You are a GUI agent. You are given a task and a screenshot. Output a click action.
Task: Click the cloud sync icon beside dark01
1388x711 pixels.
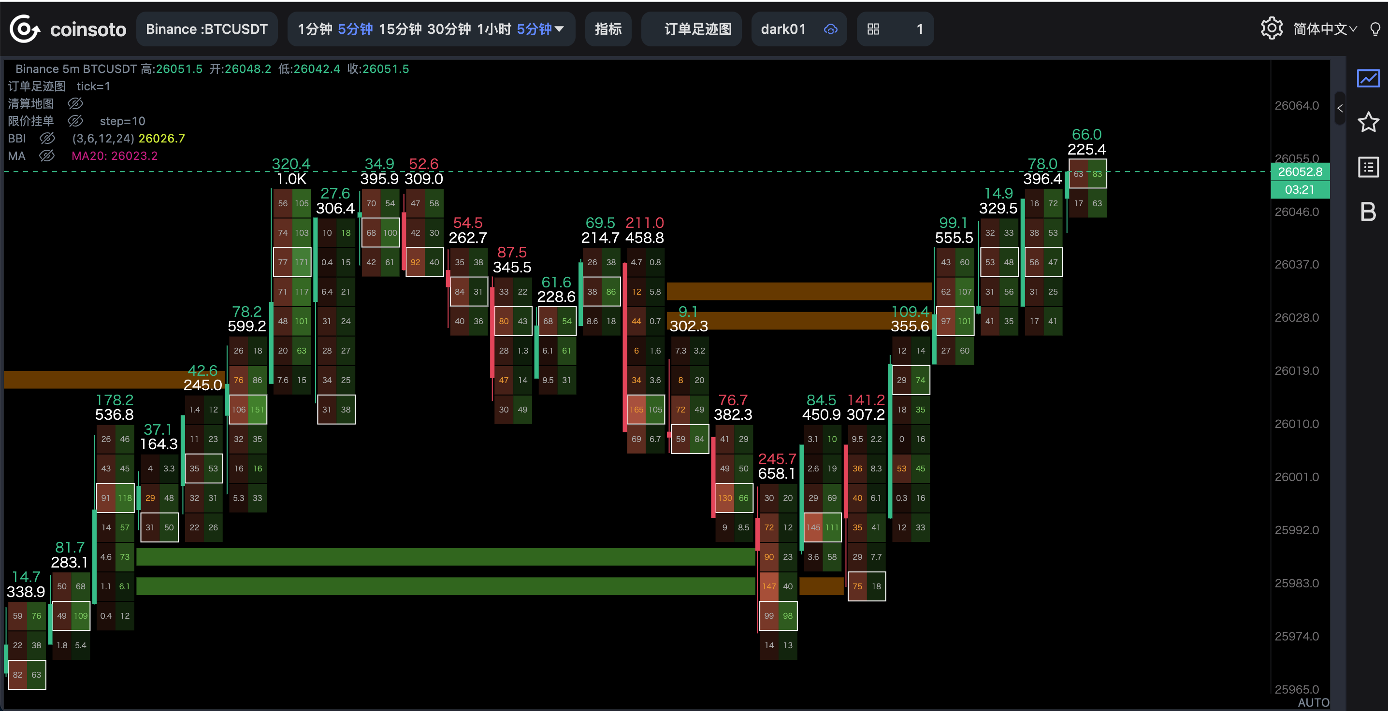click(x=830, y=29)
